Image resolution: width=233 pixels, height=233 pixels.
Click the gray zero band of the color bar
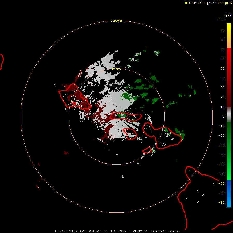pos(229,115)
